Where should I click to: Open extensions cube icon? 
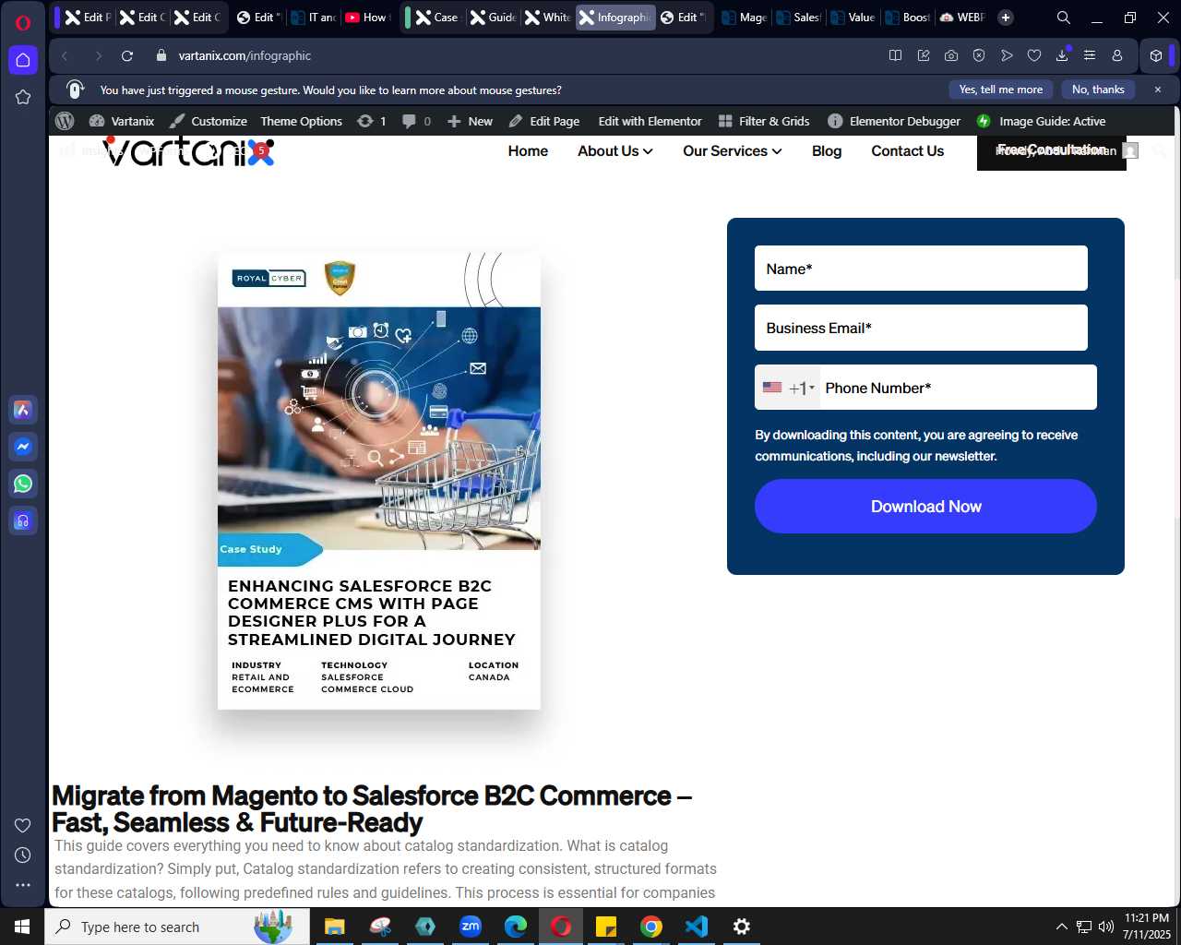click(x=1156, y=56)
